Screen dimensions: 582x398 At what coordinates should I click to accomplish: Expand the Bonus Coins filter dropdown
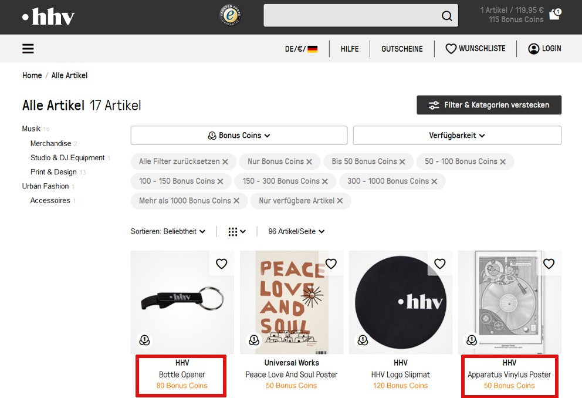click(x=239, y=136)
